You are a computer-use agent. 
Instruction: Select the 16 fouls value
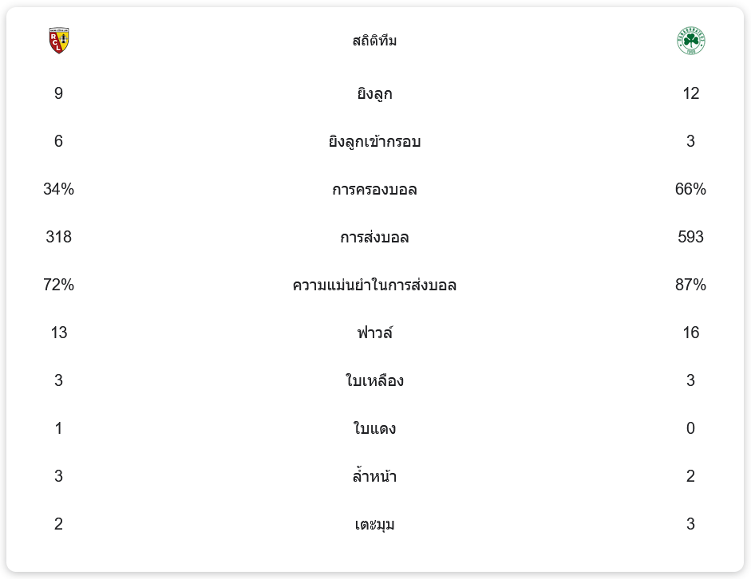tap(690, 333)
